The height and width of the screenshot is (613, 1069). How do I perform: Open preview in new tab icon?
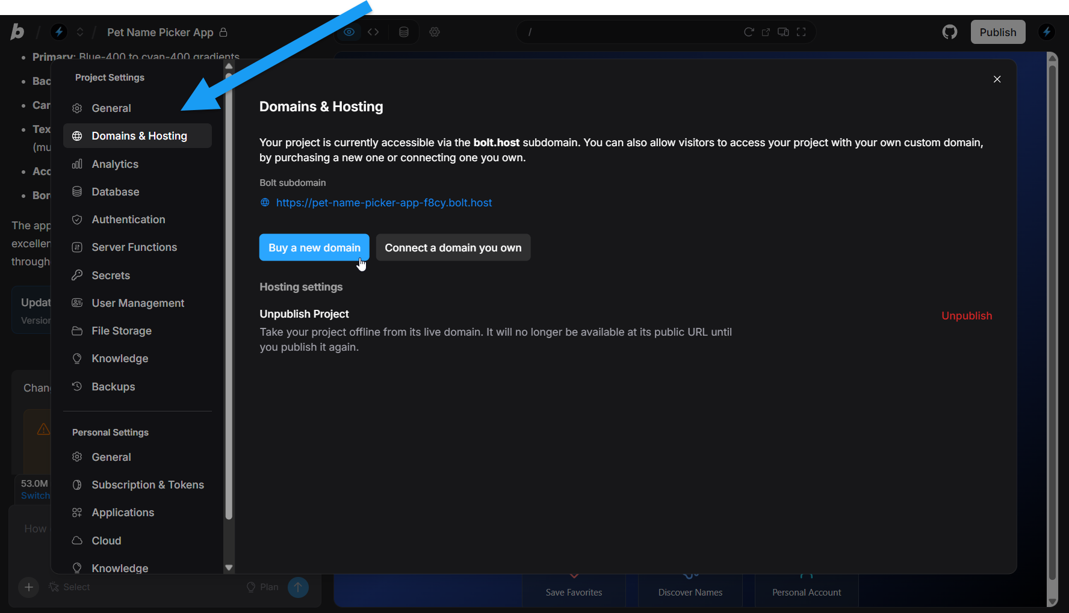tap(766, 32)
